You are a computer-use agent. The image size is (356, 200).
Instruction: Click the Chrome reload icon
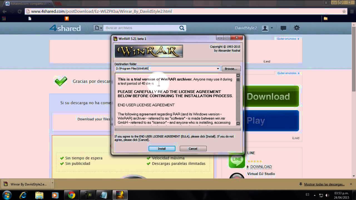[x=19, y=11]
